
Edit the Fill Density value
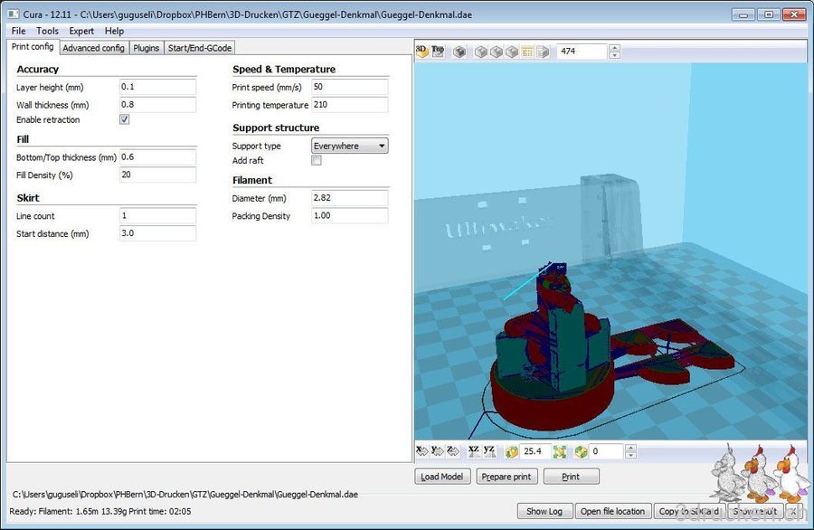(x=156, y=175)
